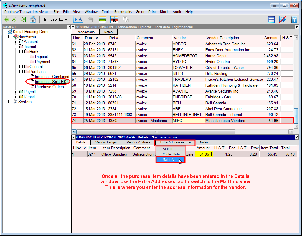Image resolution: width=302 pixels, height=236 pixels.
Task: Expand the Payroll tree folder
Action: point(16,92)
